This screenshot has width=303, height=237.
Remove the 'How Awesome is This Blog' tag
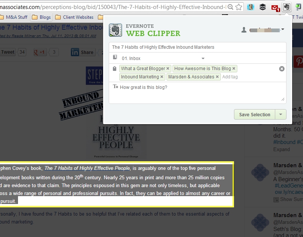tap(234, 69)
